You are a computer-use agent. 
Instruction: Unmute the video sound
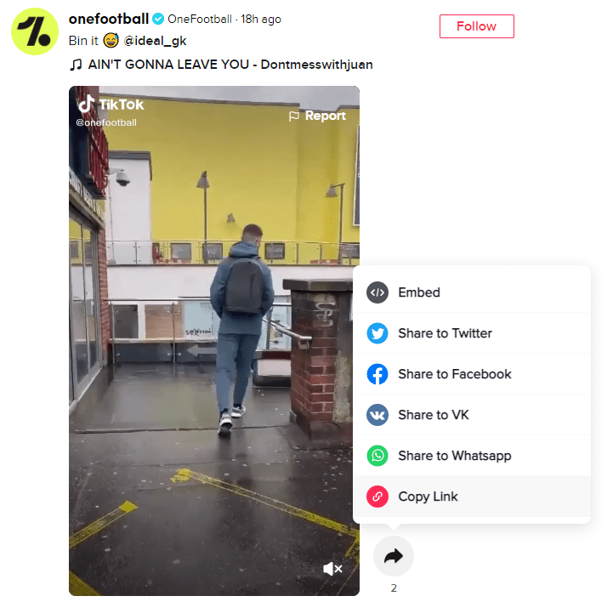pyautogui.click(x=332, y=569)
